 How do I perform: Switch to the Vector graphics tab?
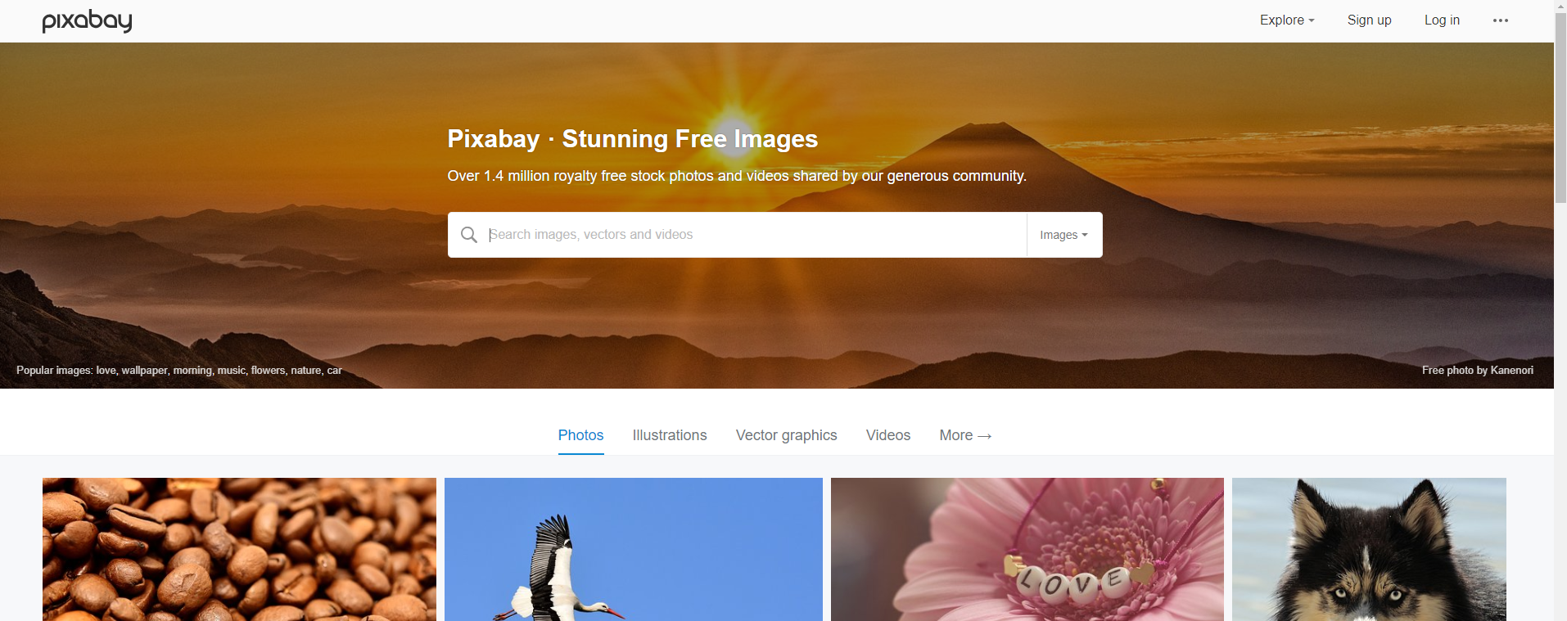(x=786, y=435)
